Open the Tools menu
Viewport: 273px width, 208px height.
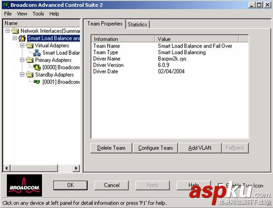coord(38,14)
